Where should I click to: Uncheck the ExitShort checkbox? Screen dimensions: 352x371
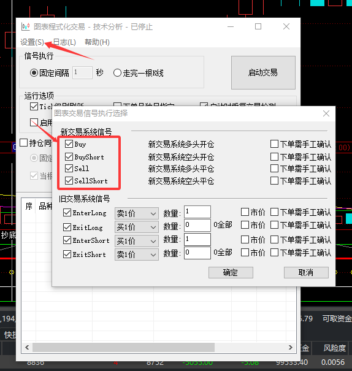(67, 254)
